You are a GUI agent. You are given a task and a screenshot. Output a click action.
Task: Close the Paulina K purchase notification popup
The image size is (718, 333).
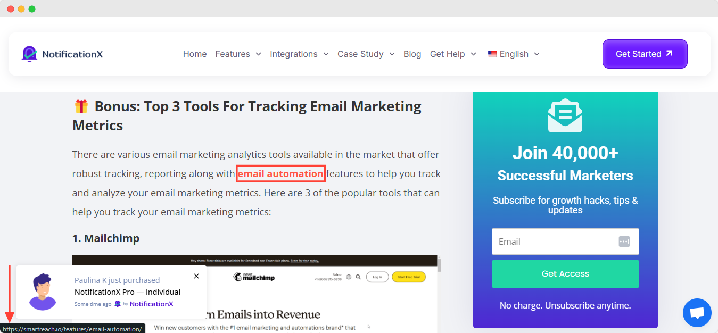tap(196, 276)
